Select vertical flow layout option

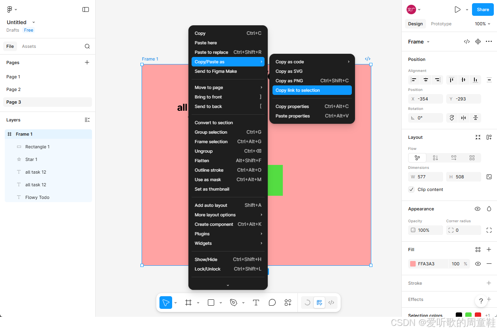(436, 158)
